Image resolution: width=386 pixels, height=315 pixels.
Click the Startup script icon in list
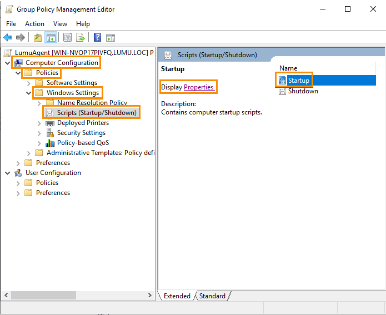282,81
